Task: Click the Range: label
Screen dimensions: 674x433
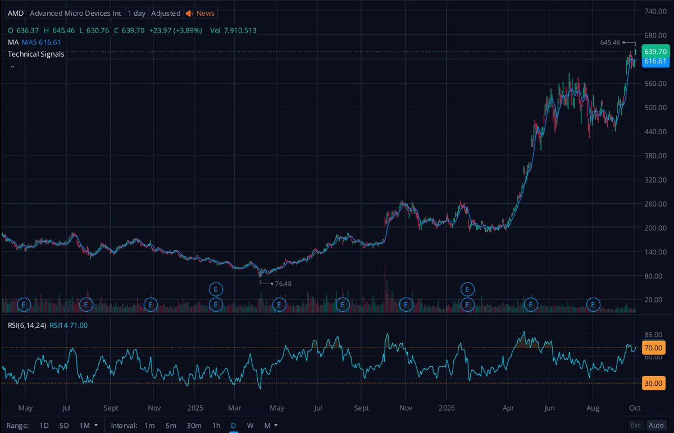Action: point(17,426)
